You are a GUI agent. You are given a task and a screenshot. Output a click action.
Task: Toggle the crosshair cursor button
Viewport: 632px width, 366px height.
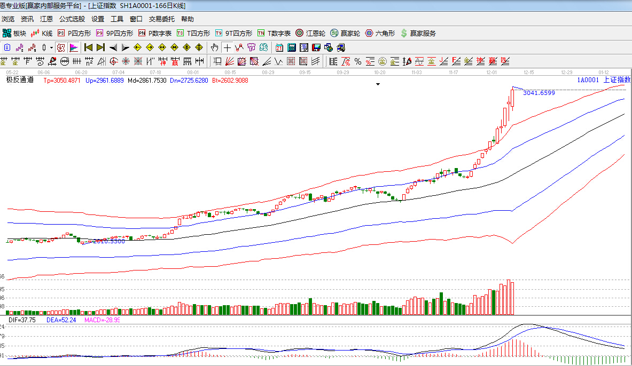click(x=228, y=47)
